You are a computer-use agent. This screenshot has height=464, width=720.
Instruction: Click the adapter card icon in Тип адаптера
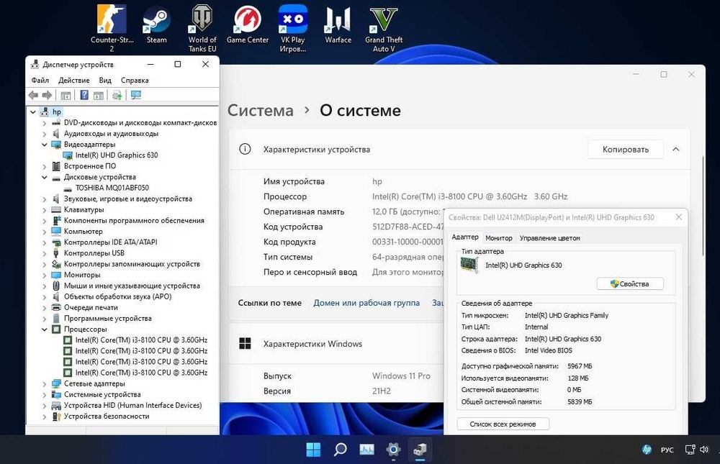[469, 265]
